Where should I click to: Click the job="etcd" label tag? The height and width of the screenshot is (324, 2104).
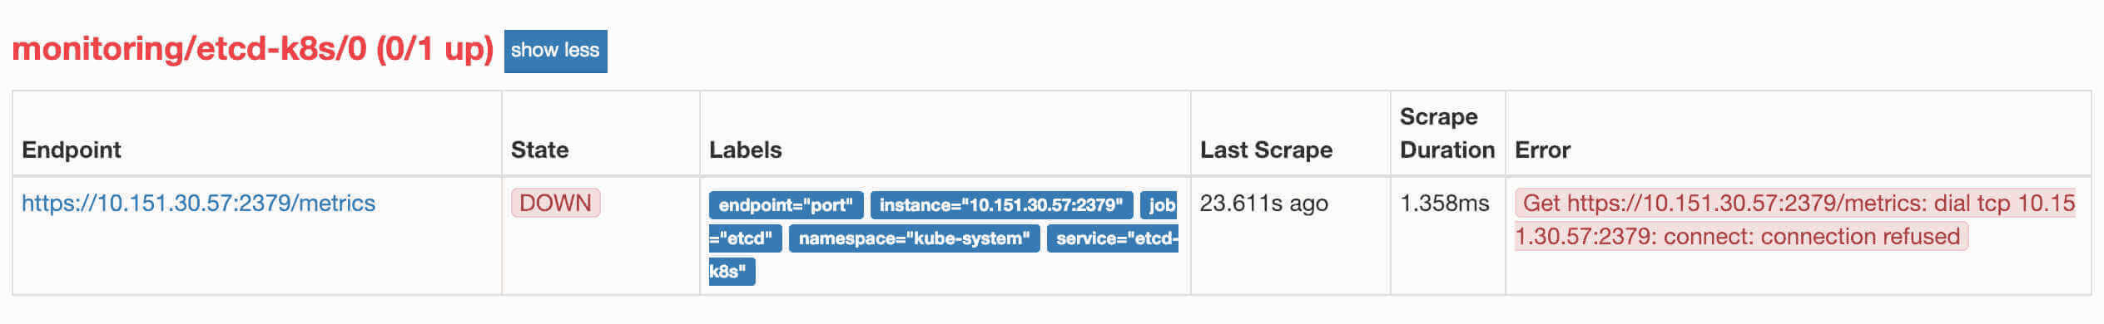(x=1159, y=204)
